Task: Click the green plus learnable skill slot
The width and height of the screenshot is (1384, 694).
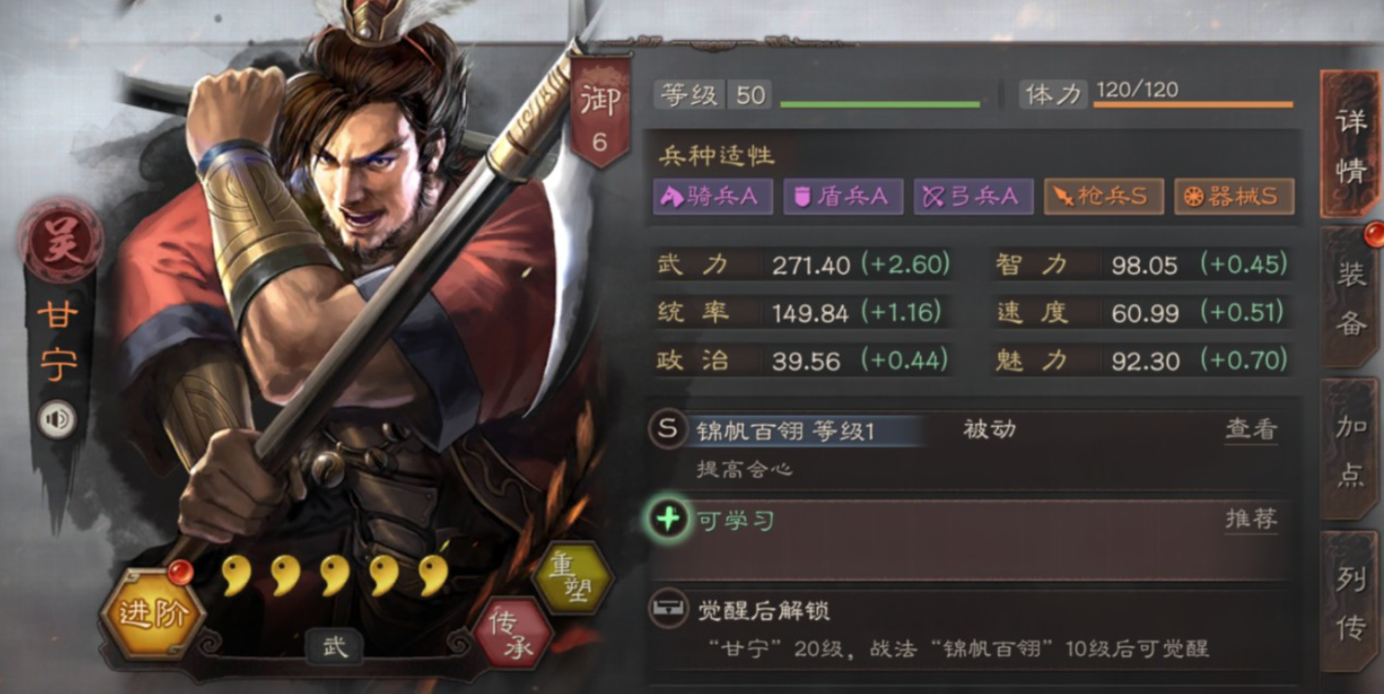Action: coord(668,519)
